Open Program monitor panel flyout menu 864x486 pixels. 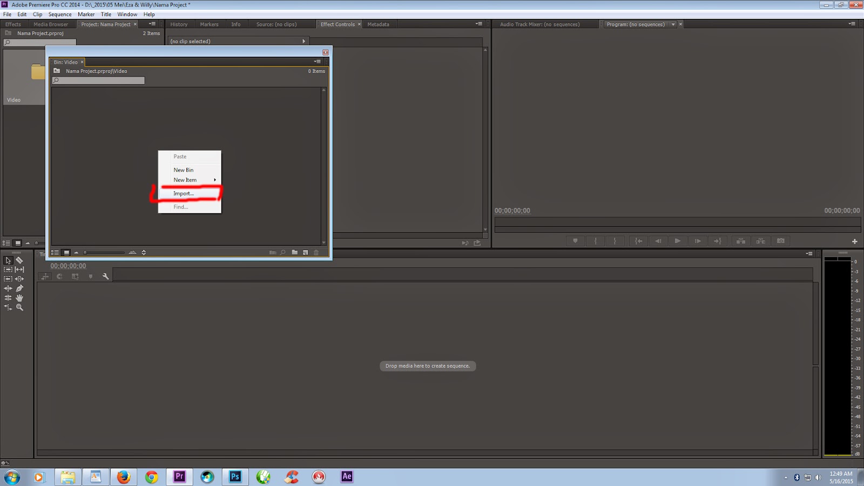point(852,24)
